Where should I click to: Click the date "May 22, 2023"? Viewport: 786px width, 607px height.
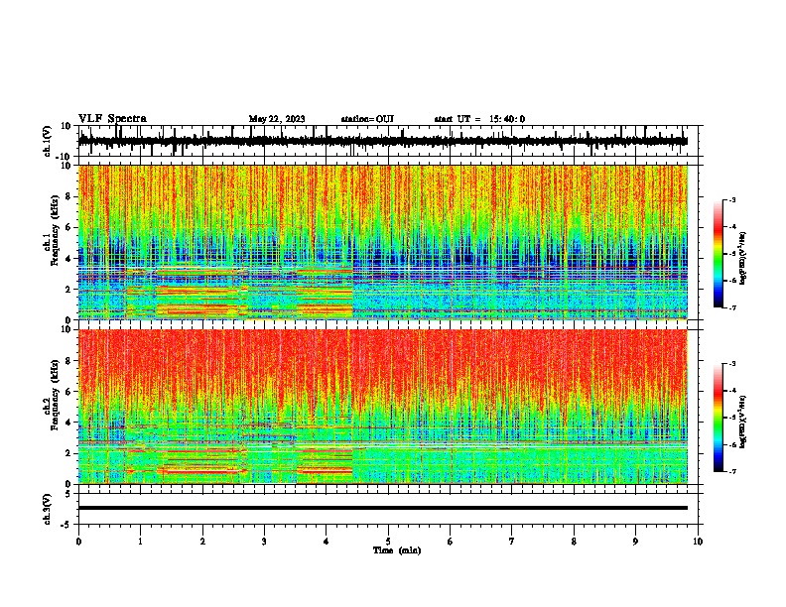coord(277,119)
